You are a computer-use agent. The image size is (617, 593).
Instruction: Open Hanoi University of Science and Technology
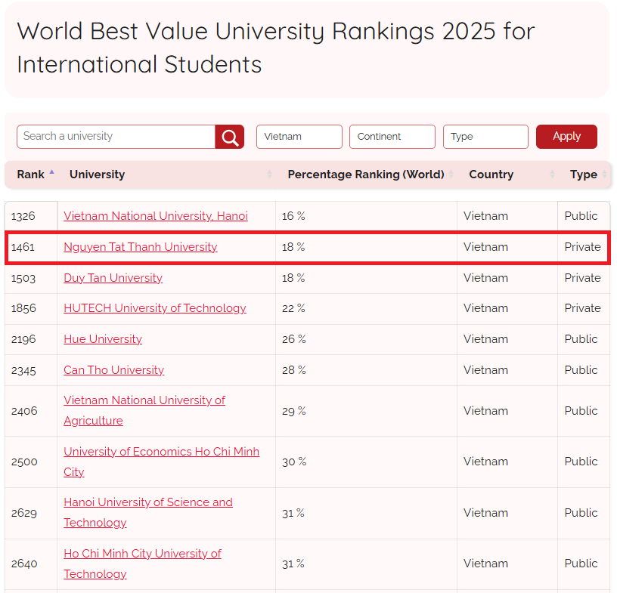pos(148,512)
